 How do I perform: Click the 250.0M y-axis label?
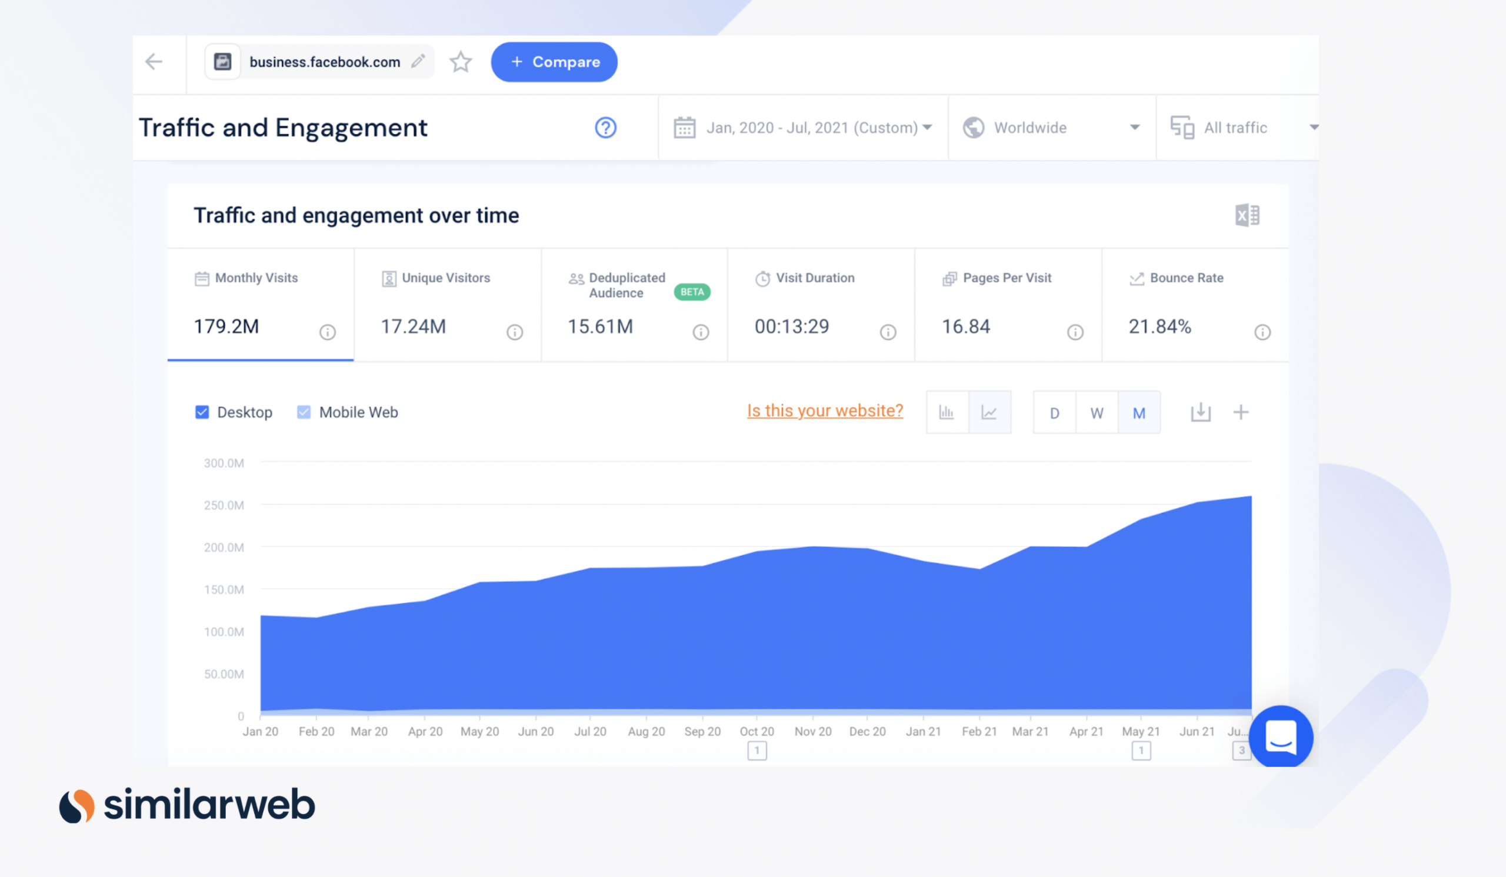(x=224, y=505)
